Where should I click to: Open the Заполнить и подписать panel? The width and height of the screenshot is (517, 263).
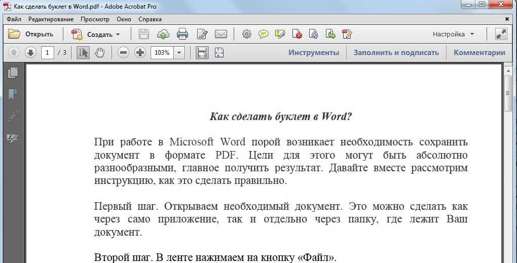[x=396, y=52]
